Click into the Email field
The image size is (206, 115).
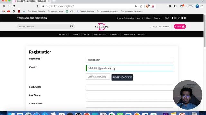click(129, 68)
